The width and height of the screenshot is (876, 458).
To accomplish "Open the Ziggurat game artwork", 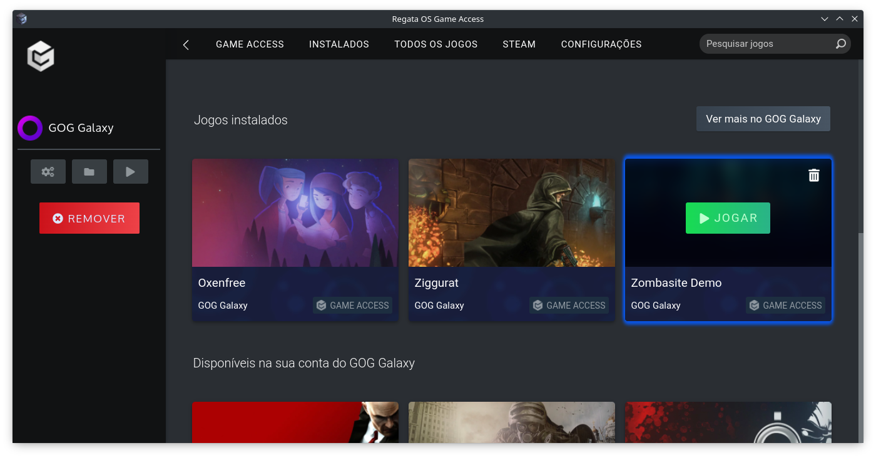I will tap(512, 212).
